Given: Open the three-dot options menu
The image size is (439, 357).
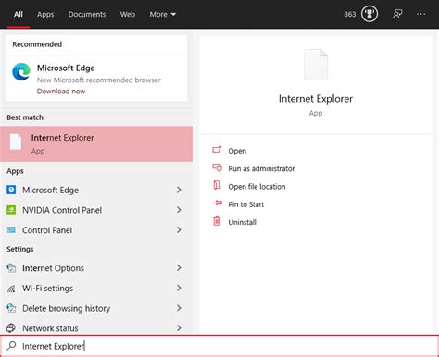Looking at the screenshot, I should coord(420,14).
